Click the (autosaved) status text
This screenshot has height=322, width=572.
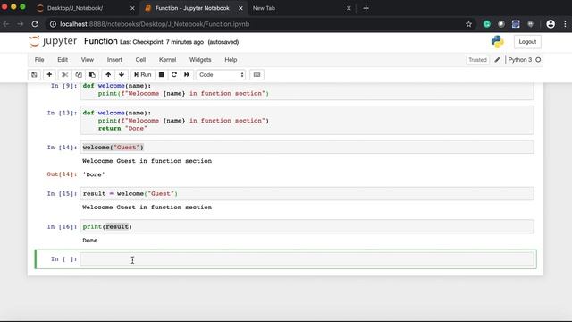[x=223, y=42]
